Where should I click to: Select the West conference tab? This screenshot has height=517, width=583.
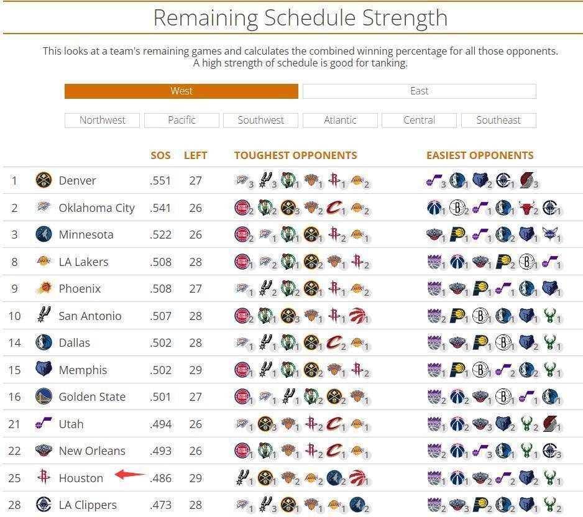point(181,91)
